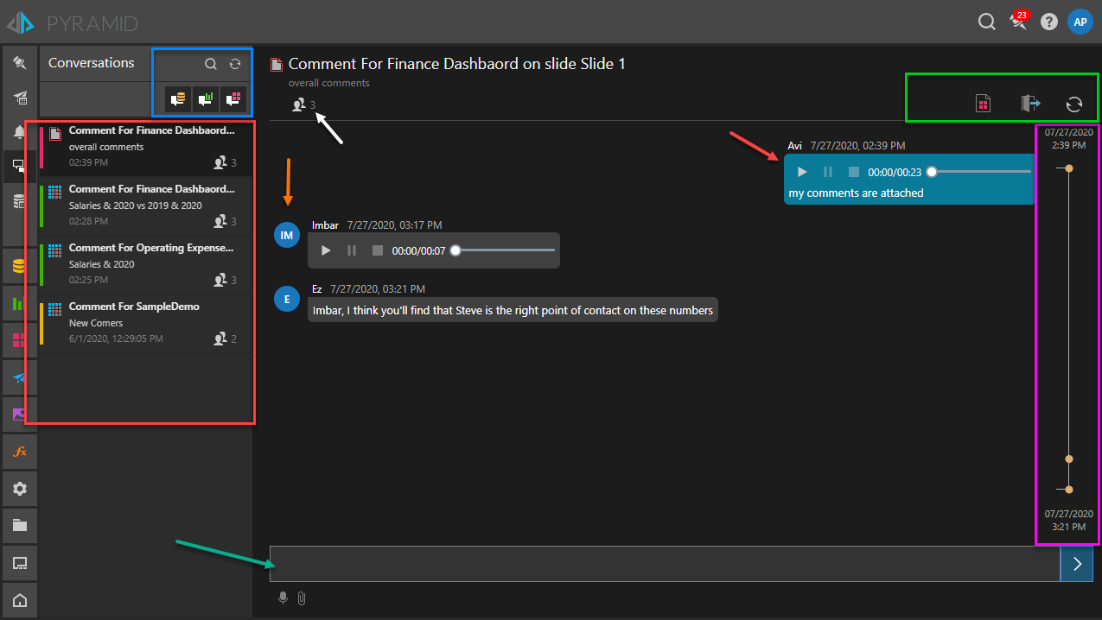Image resolution: width=1102 pixels, height=620 pixels.
Task: Open the Comment For Operating Expense conversation
Action: [x=138, y=263]
